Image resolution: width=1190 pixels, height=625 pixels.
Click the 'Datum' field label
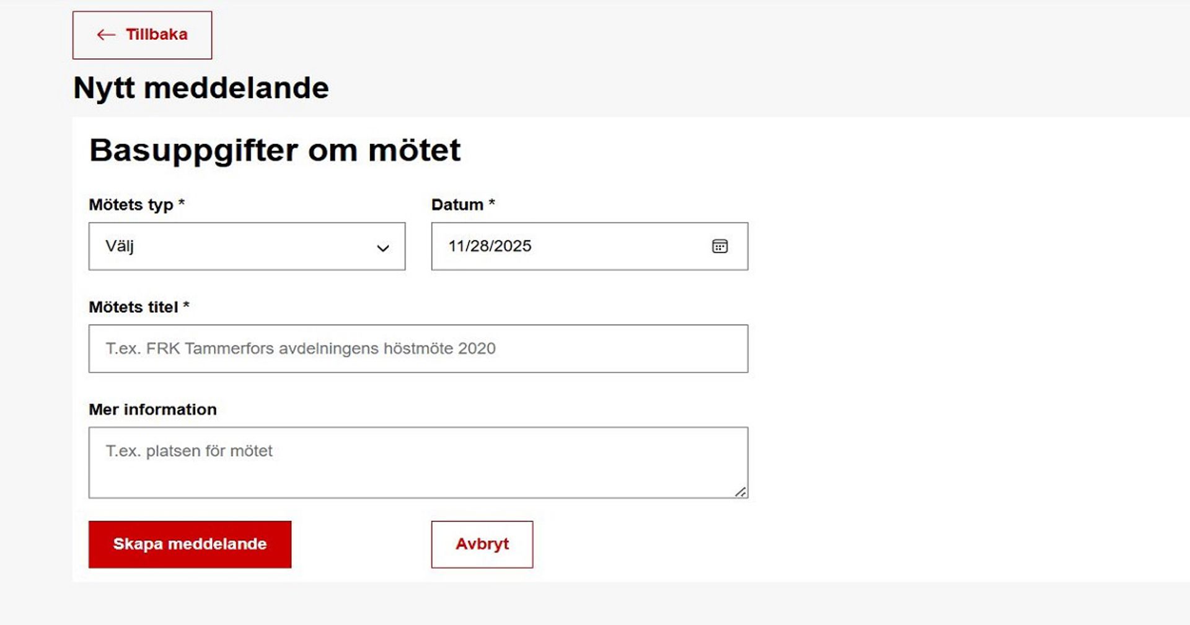[x=462, y=204]
